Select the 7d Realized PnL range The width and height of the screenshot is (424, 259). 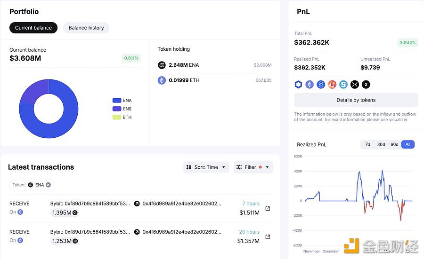pos(367,144)
